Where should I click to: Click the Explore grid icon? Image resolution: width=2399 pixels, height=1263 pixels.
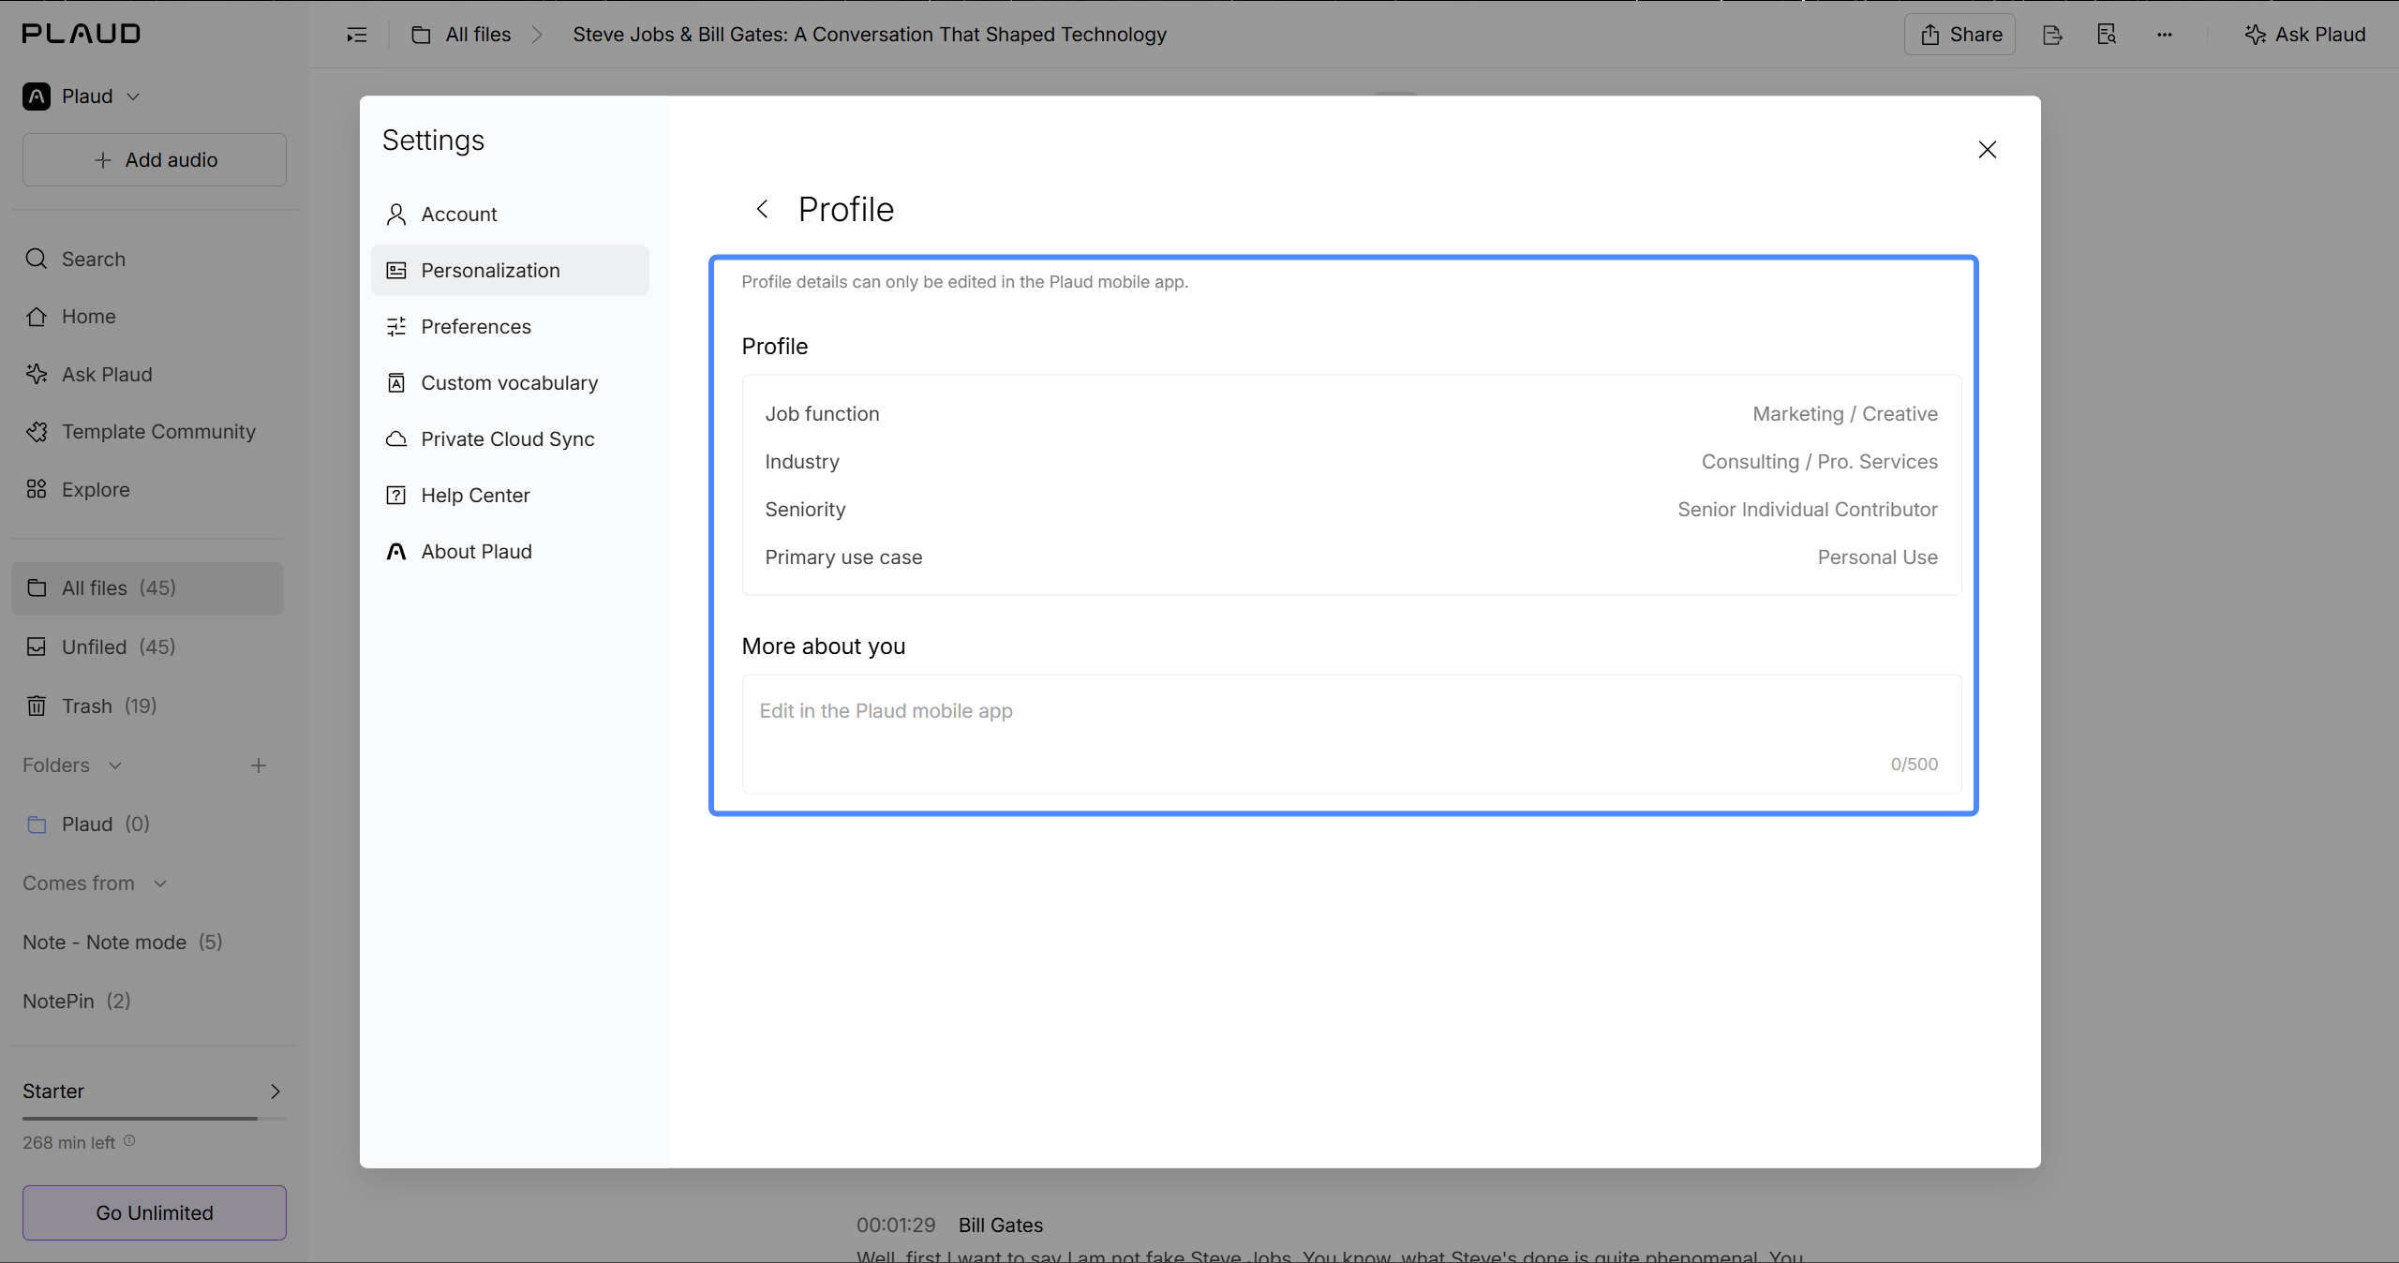click(x=37, y=489)
